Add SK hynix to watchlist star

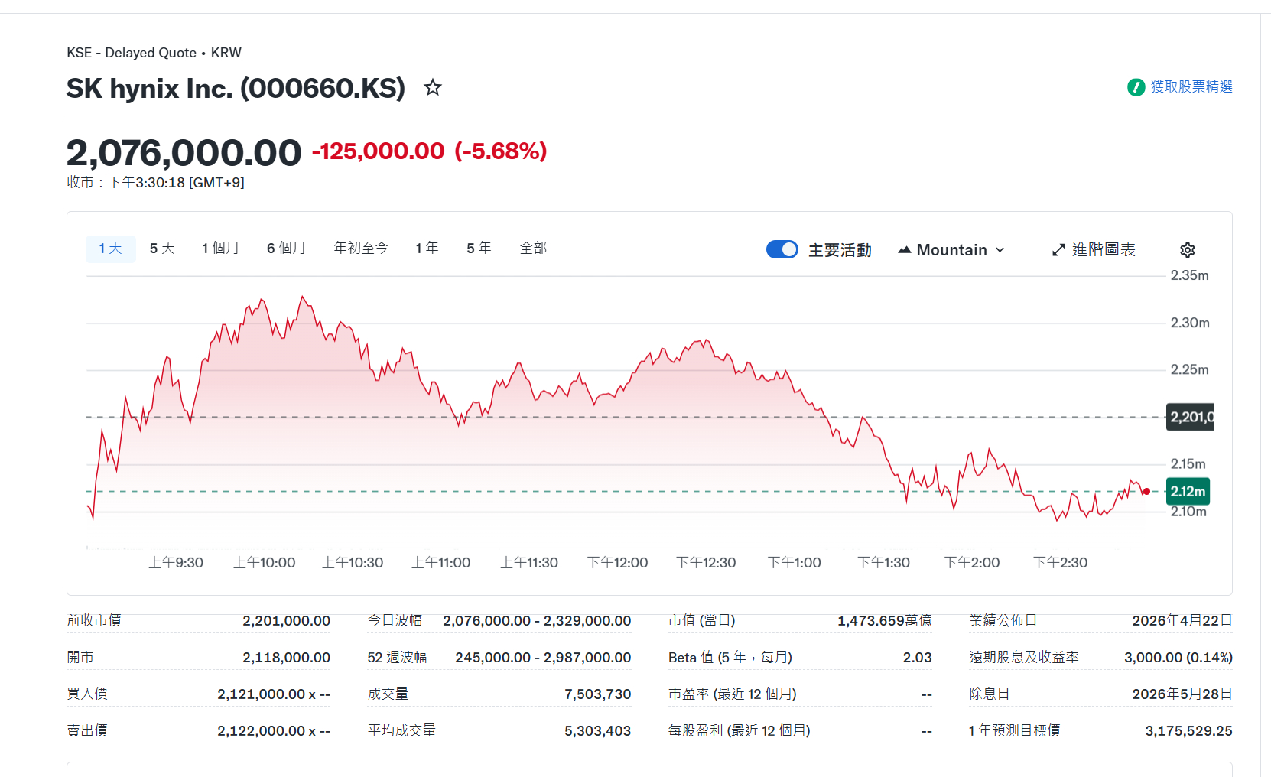point(433,88)
